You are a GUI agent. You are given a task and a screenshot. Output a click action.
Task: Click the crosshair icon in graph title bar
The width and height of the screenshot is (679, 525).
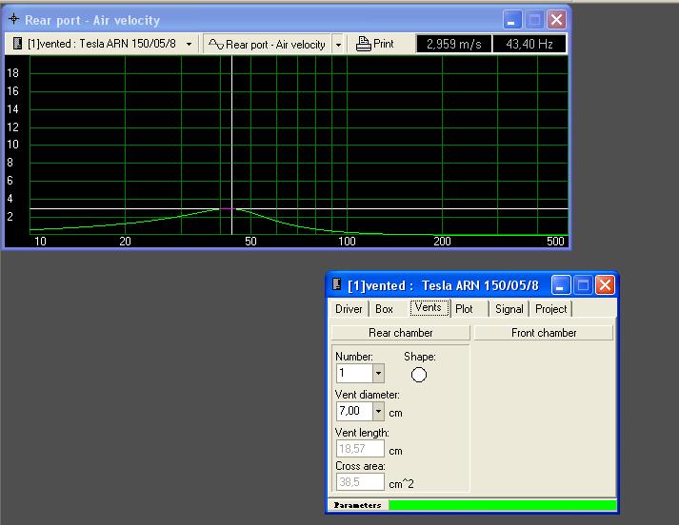14,20
